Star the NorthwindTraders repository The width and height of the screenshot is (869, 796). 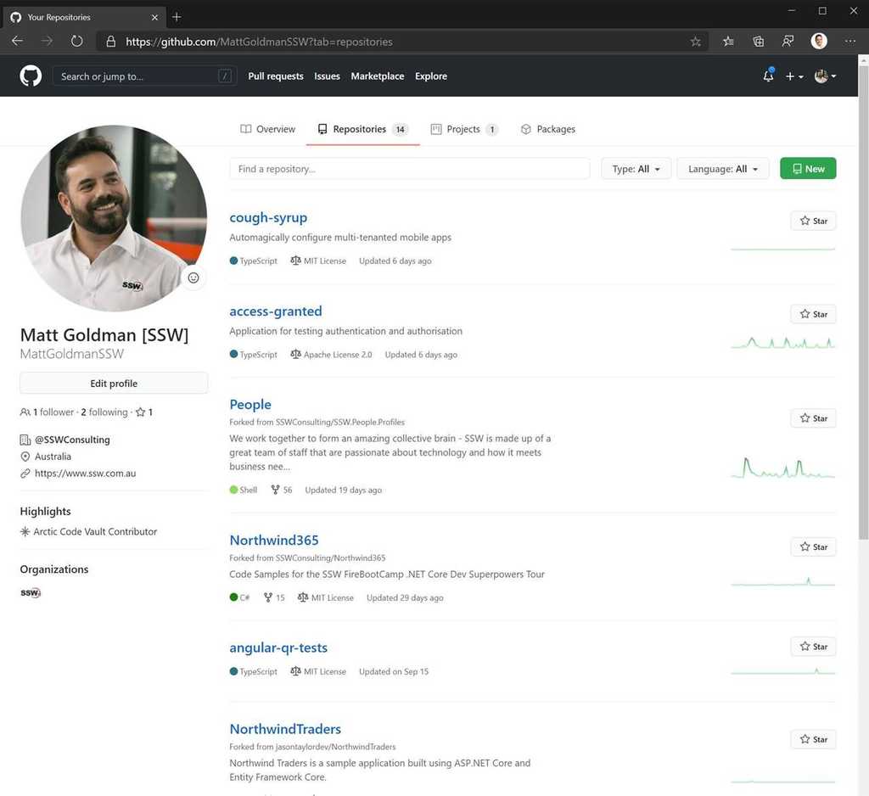(x=812, y=739)
